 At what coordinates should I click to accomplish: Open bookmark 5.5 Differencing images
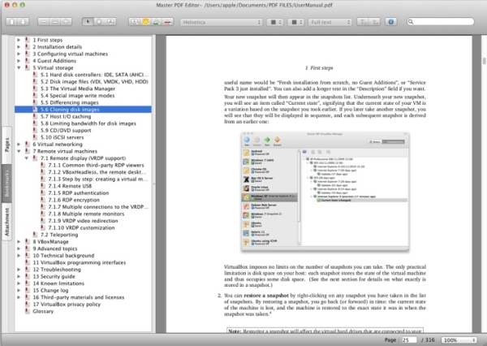pyautogui.click(x=70, y=102)
